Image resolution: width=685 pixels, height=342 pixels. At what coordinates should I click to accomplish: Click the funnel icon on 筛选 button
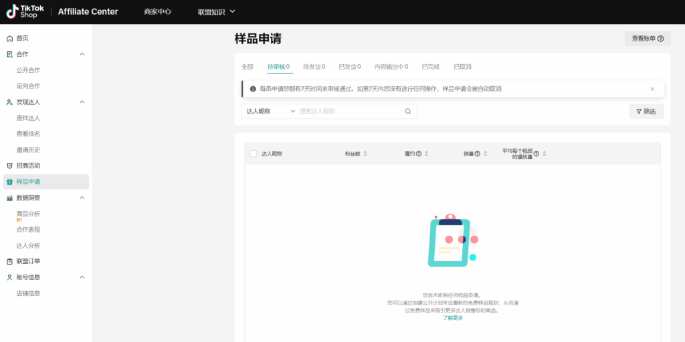click(x=639, y=112)
